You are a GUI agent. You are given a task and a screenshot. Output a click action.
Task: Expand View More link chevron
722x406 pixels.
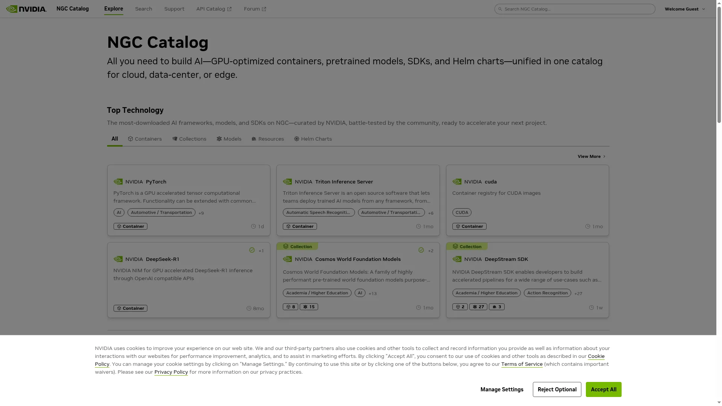[x=604, y=157]
